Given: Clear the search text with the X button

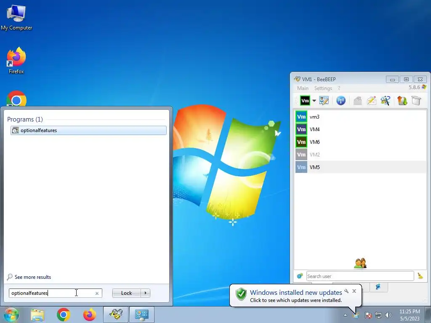Looking at the screenshot, I should pyautogui.click(x=97, y=293).
